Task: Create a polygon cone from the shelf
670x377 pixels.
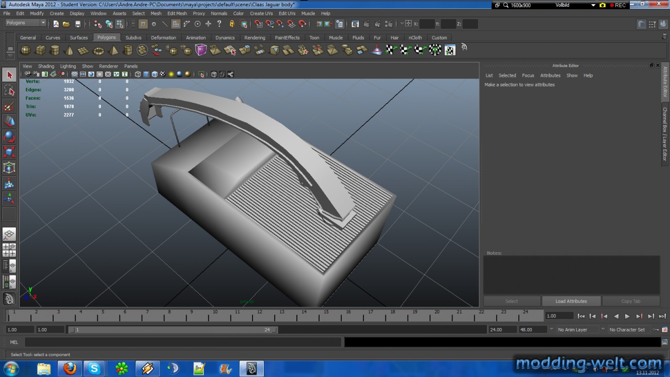Action: tap(69, 50)
